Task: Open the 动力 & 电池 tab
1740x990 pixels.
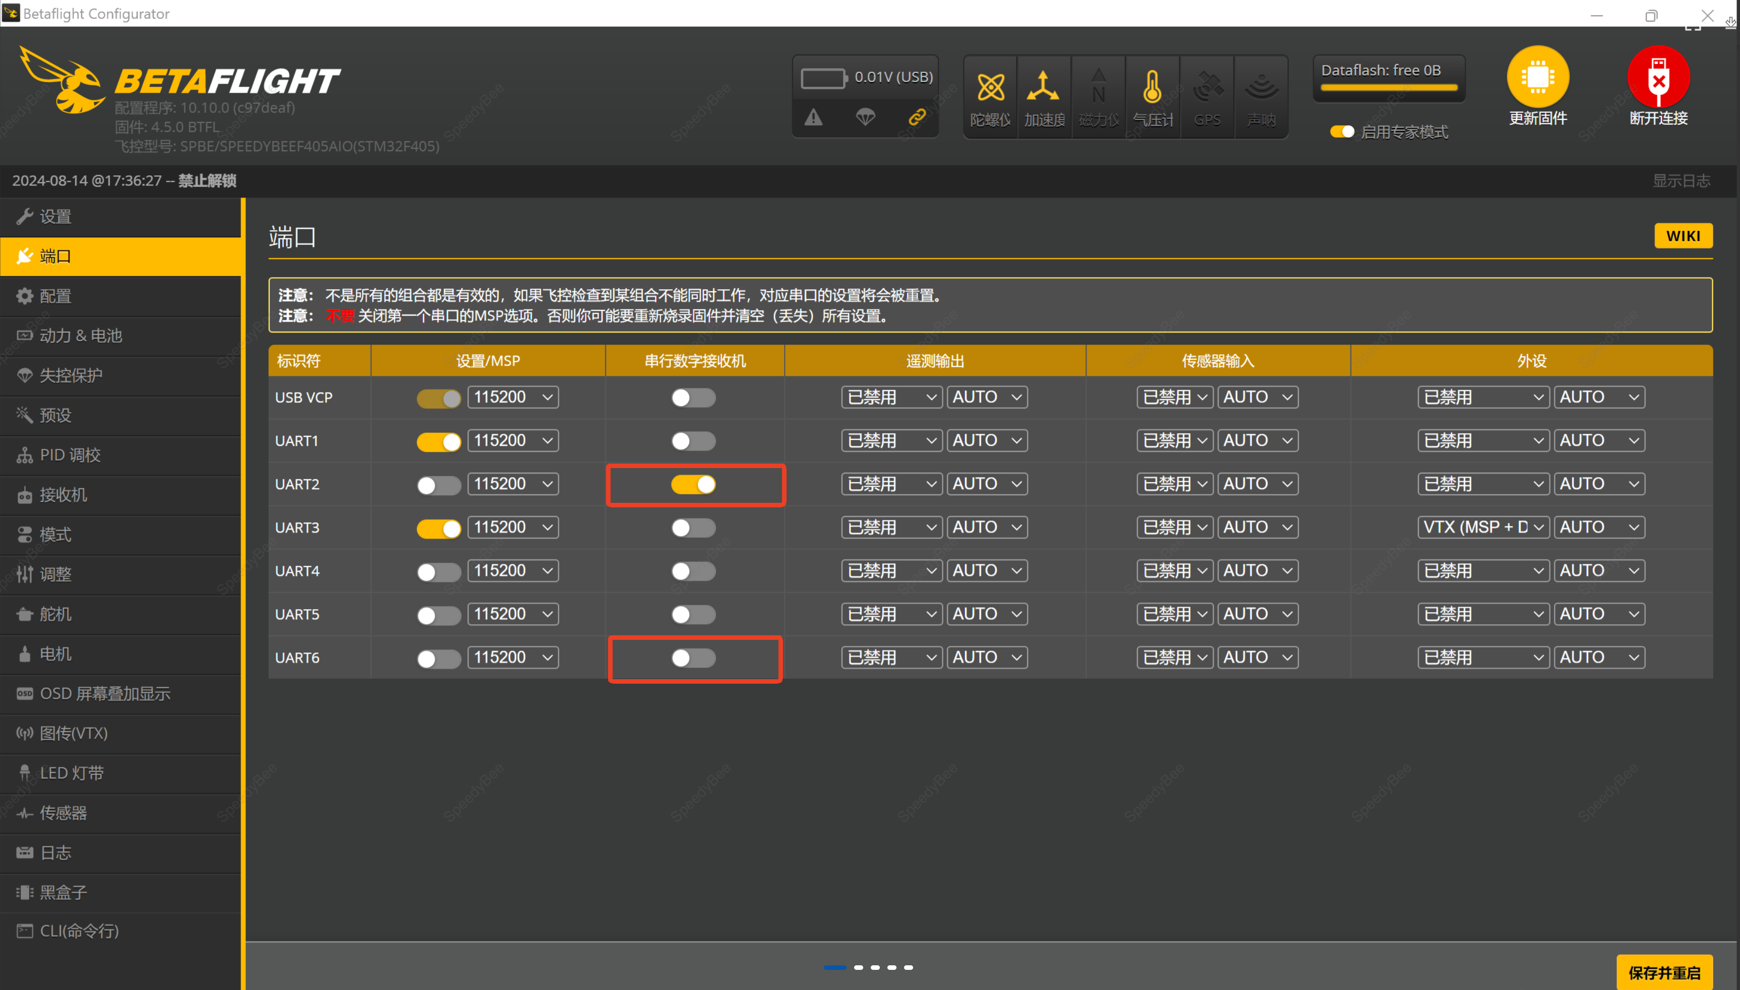Action: 121,336
